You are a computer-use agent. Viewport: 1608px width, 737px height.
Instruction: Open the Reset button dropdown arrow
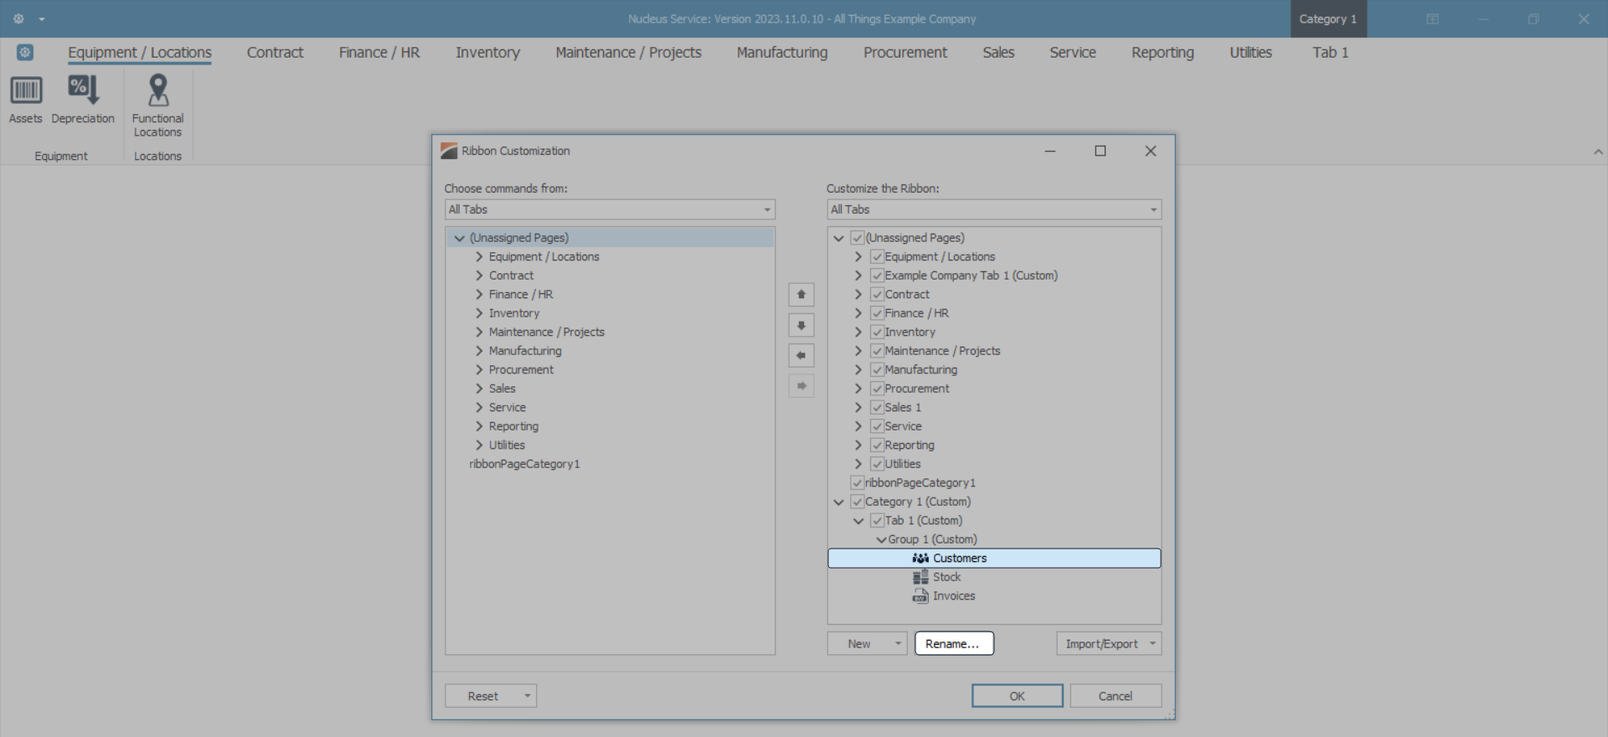pos(528,696)
